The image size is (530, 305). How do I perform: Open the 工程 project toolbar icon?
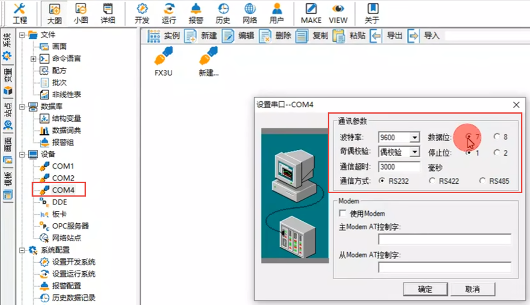coord(20,14)
